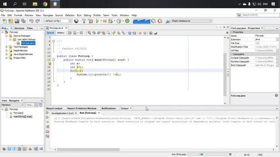The image size is (280, 157).
Task: Click the stop icon beside progress bar
Action: (230, 154)
